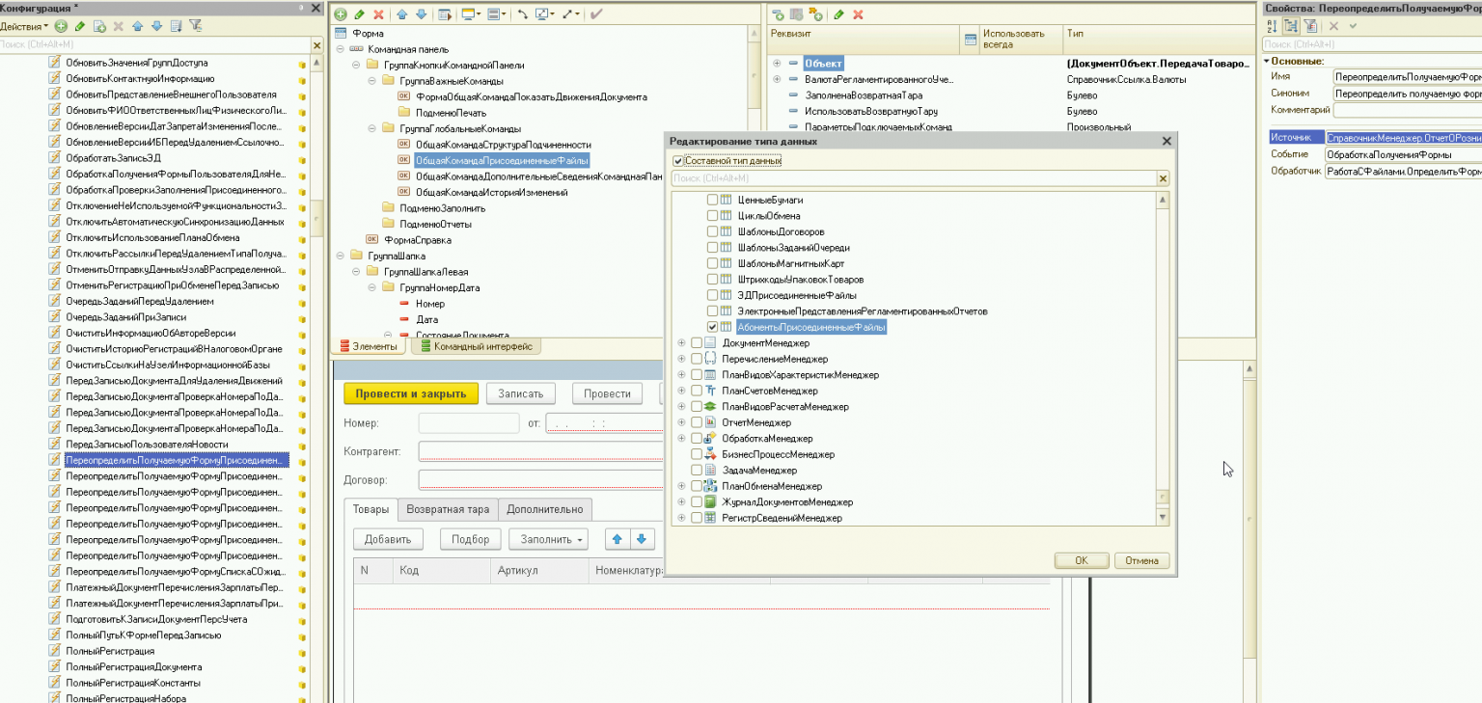
Task: Expand the ПеречислениеМенеджер node
Action: pos(681,359)
